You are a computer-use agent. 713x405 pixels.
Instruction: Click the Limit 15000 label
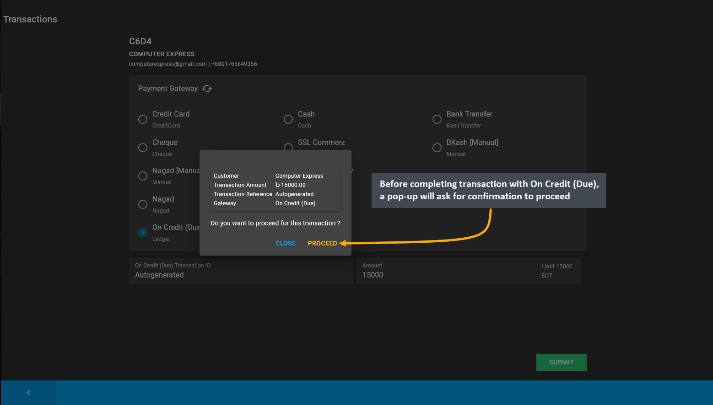click(x=556, y=266)
